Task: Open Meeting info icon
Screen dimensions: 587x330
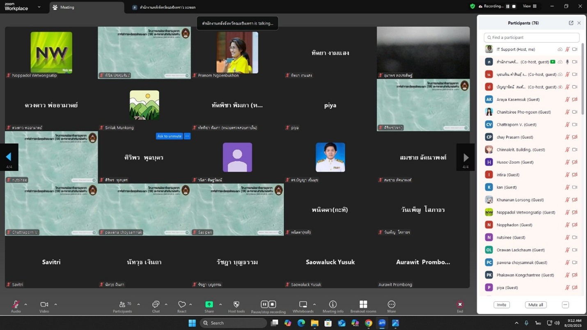Action: pyautogui.click(x=333, y=305)
